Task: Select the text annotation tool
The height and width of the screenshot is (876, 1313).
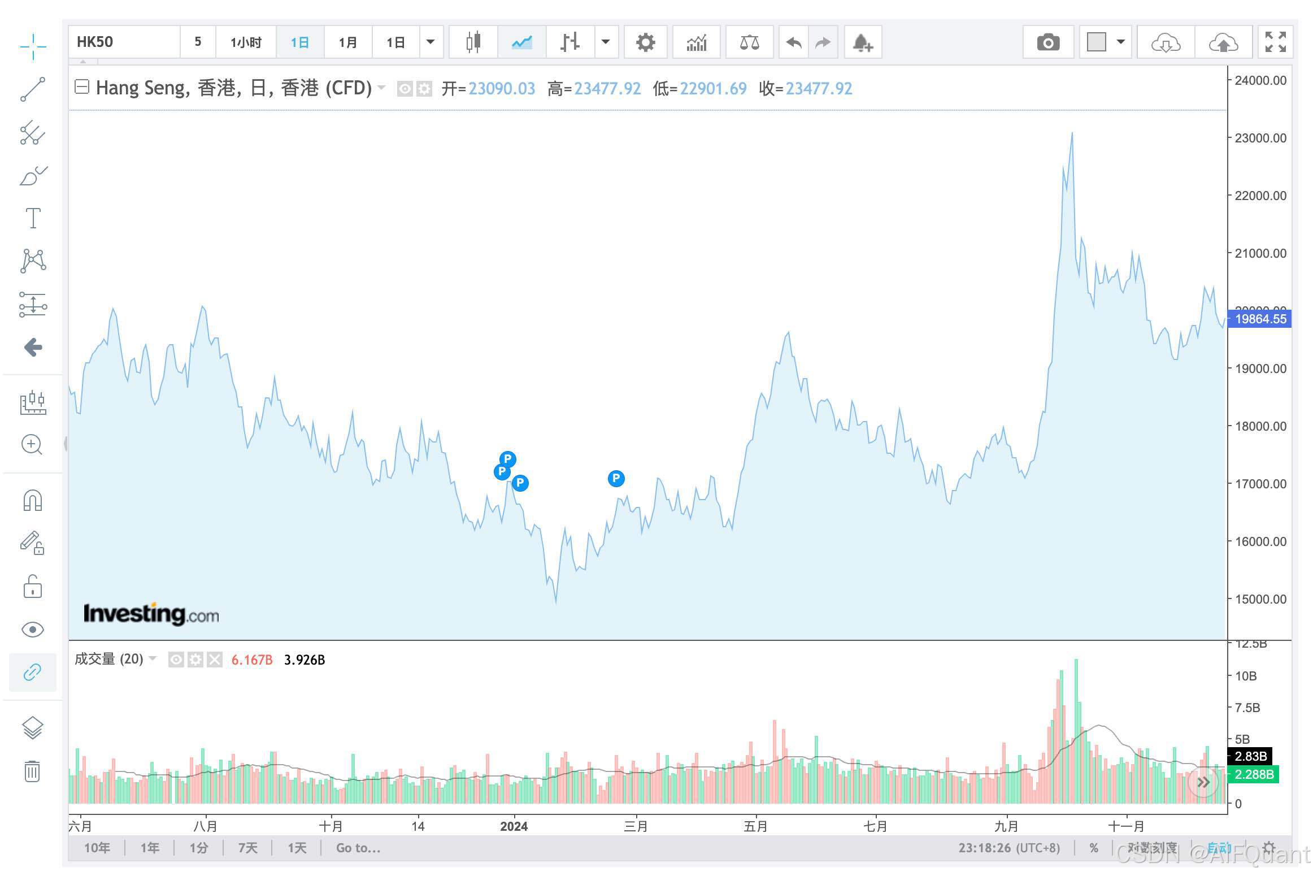Action: click(x=33, y=218)
